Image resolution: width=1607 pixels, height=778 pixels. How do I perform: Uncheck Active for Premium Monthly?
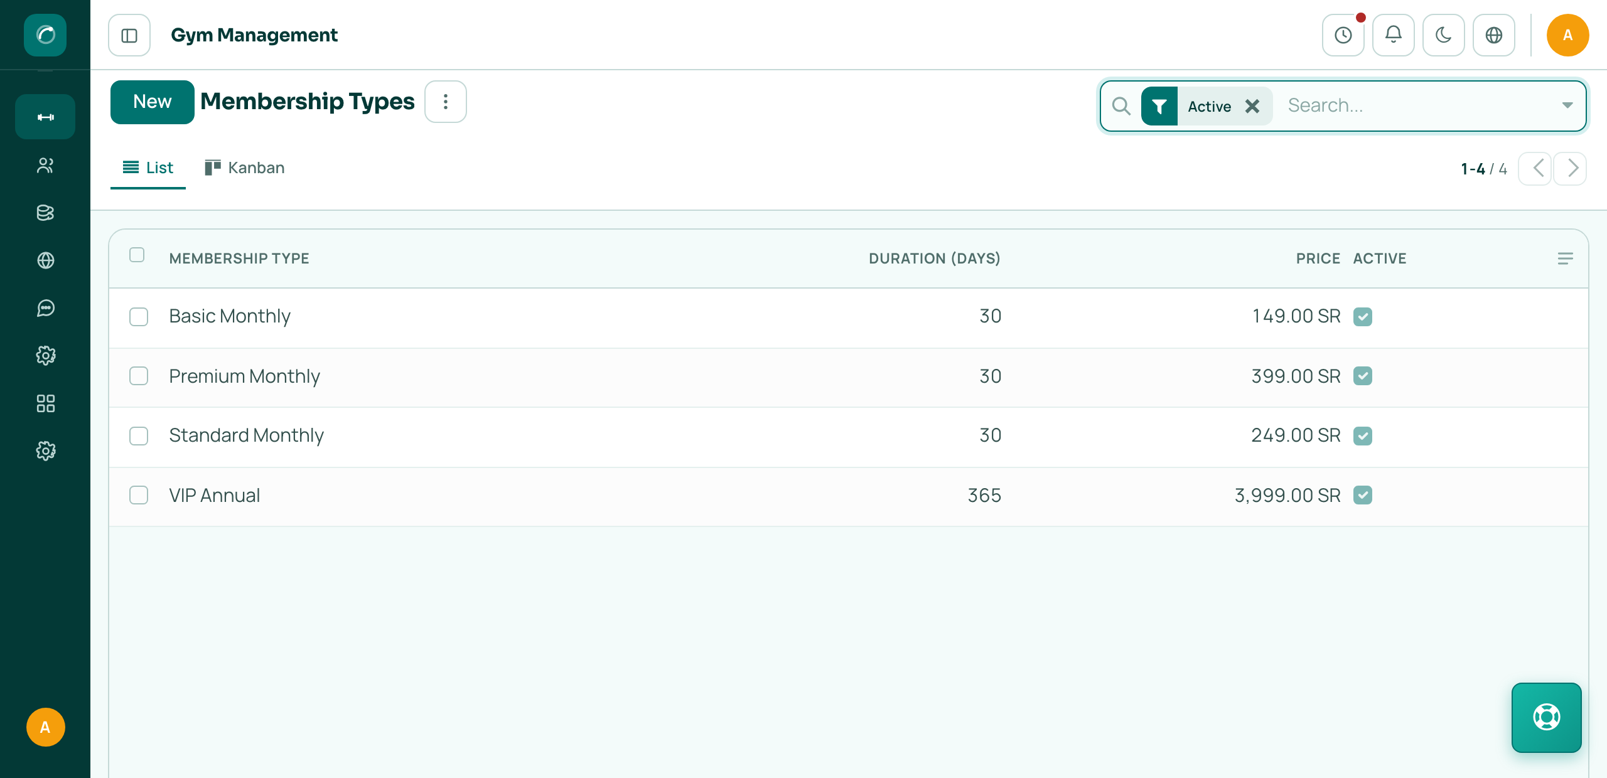(1363, 376)
